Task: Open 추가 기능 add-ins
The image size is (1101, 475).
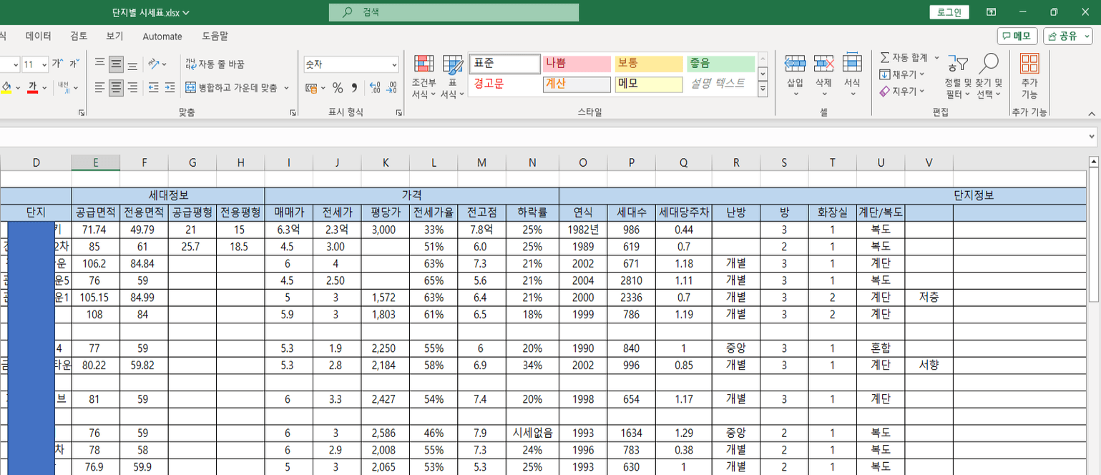Action: [x=1029, y=77]
